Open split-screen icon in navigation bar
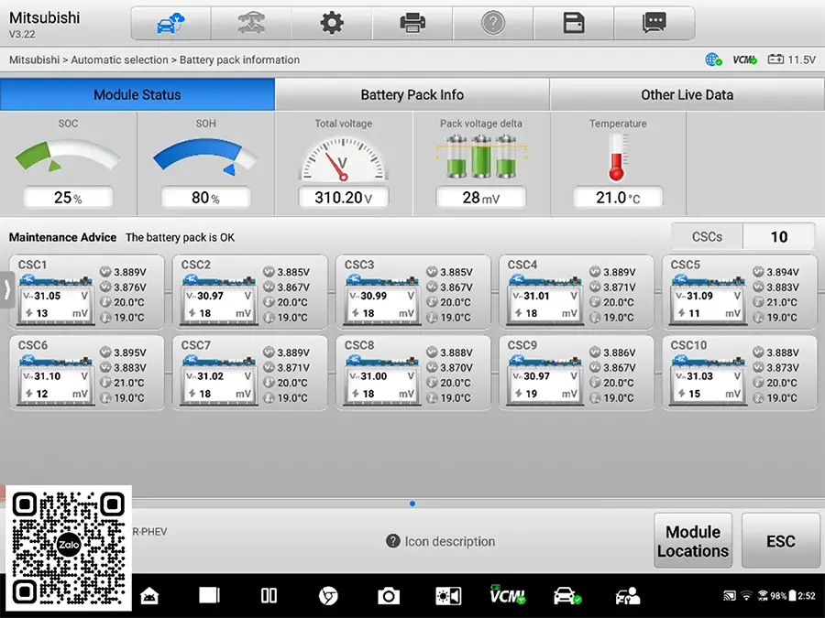This screenshot has height=618, width=825. 269,595
